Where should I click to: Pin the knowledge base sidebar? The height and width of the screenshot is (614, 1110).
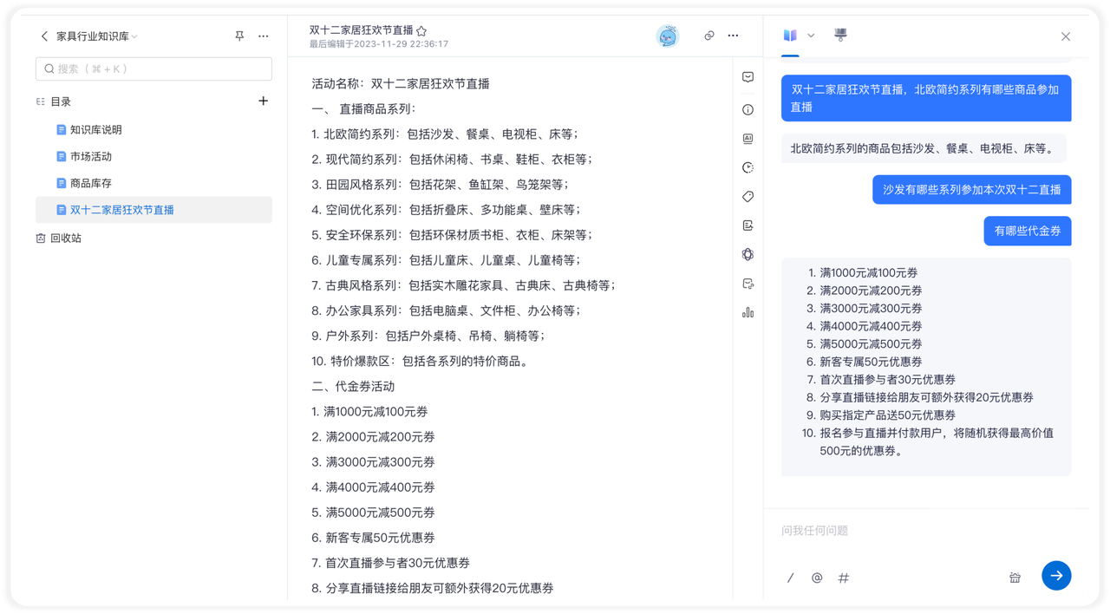pyautogui.click(x=239, y=36)
